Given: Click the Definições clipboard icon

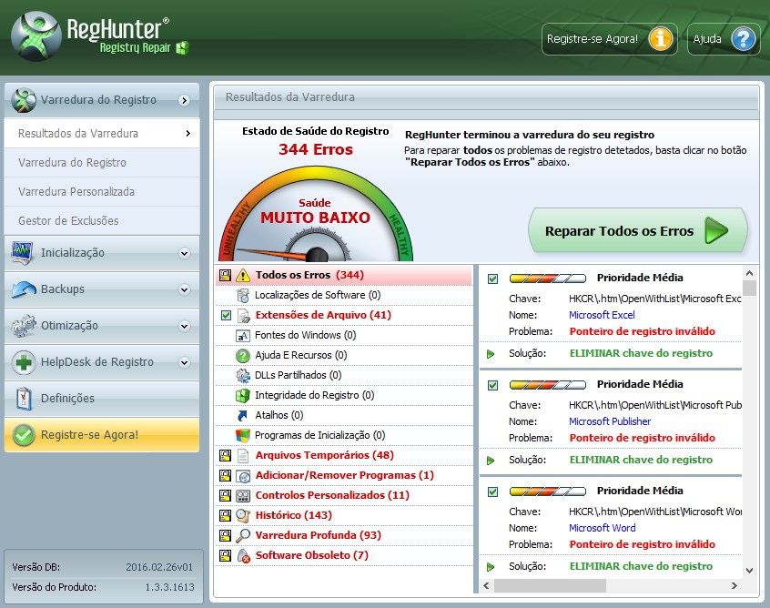Looking at the screenshot, I should pyautogui.click(x=24, y=399).
